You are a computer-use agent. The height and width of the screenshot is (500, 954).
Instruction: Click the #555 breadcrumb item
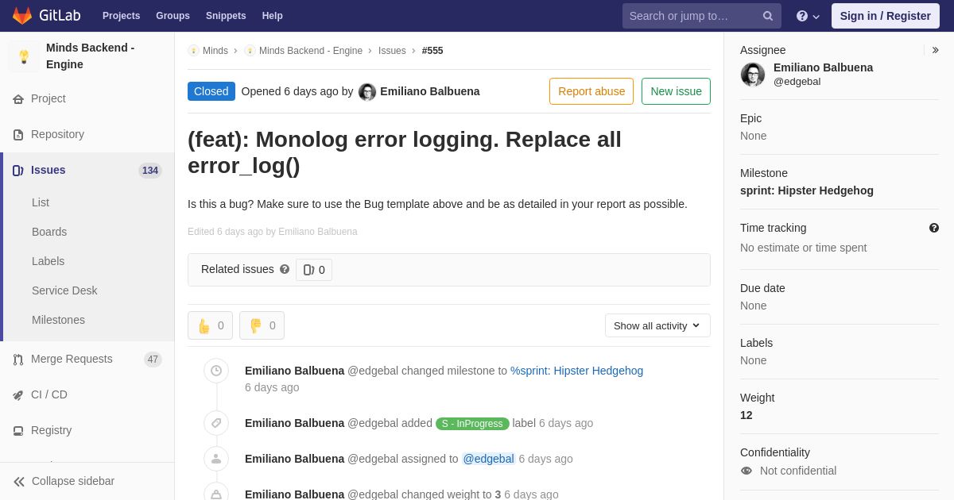click(x=432, y=51)
